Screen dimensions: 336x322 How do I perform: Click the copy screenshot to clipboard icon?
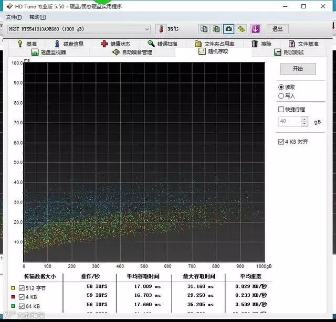216,29
